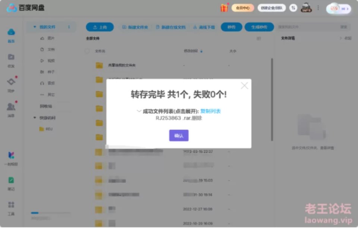Click the 秒传 button

point(231,27)
